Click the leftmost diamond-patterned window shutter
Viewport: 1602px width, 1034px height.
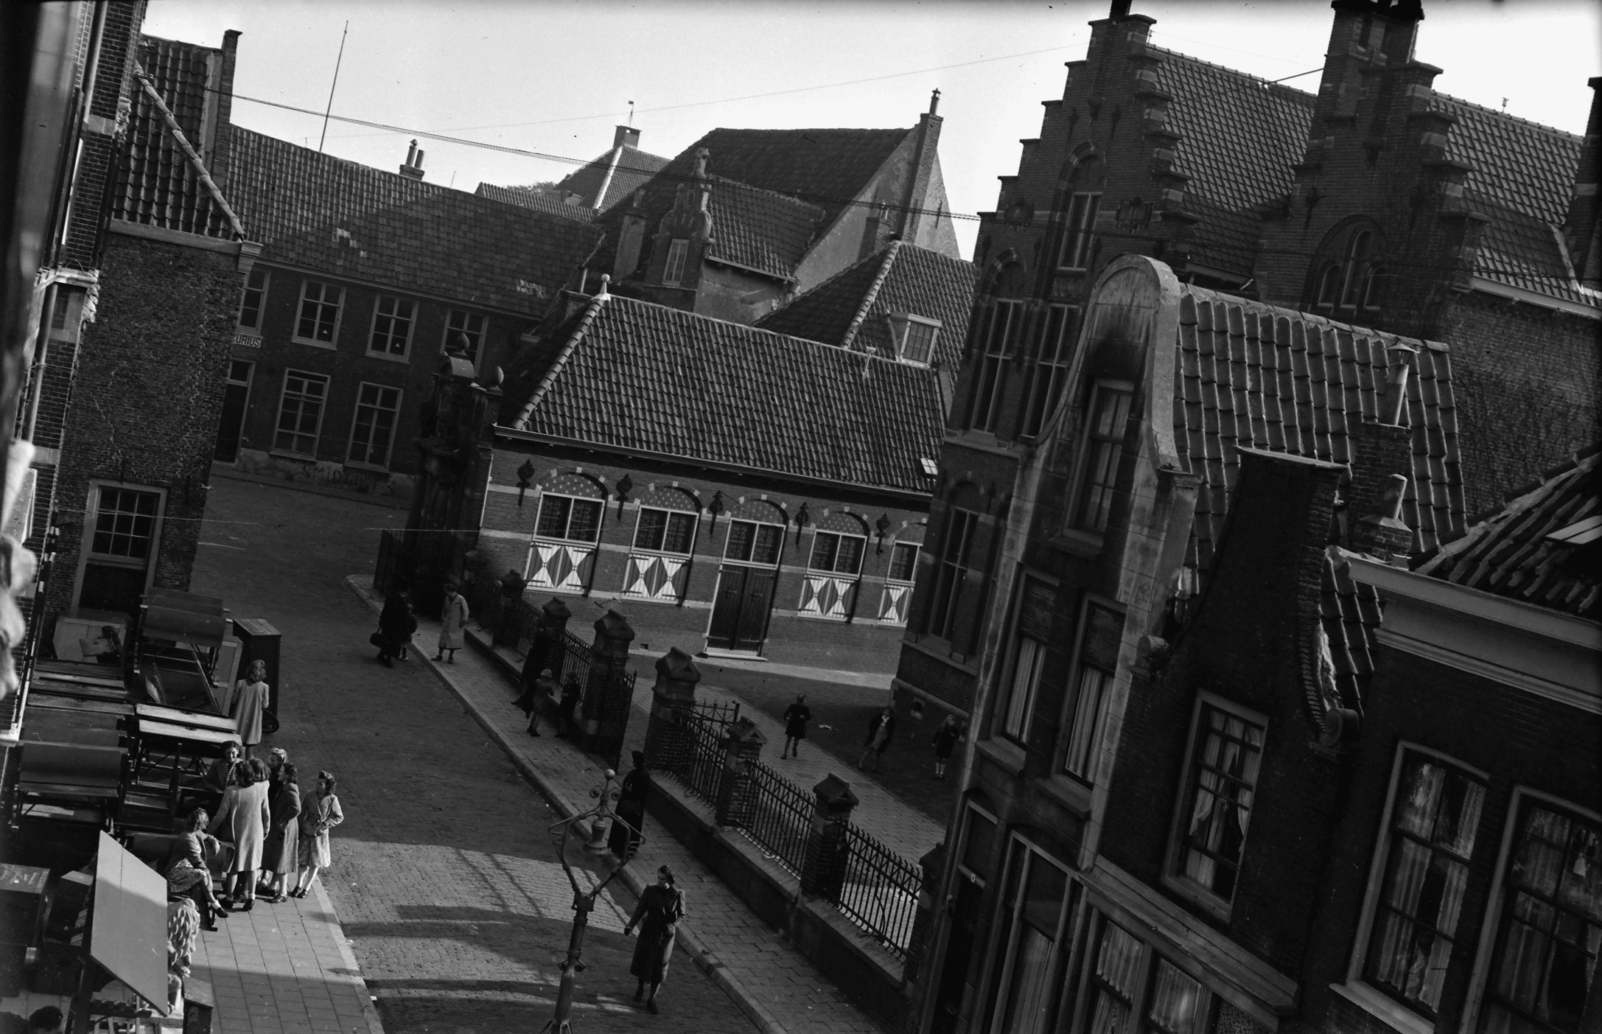point(559,565)
